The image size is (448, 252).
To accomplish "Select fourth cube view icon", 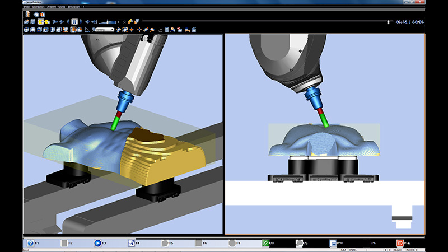I will pyautogui.click(x=46, y=30).
